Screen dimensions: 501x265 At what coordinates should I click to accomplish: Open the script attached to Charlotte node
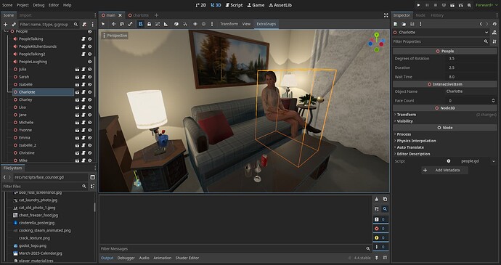pos(83,92)
